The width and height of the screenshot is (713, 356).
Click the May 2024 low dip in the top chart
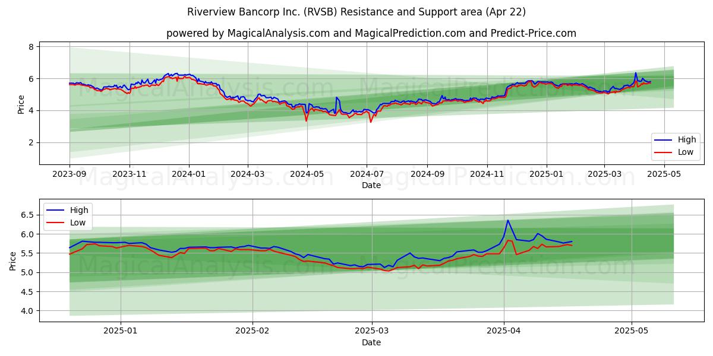point(306,120)
